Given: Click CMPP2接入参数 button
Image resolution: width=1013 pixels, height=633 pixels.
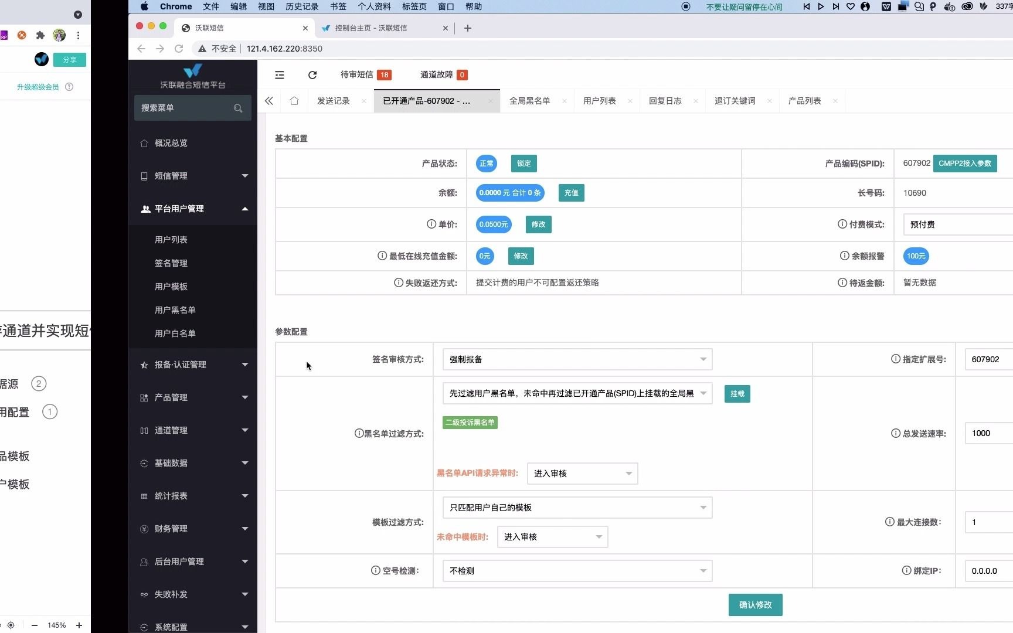Looking at the screenshot, I should (x=965, y=164).
